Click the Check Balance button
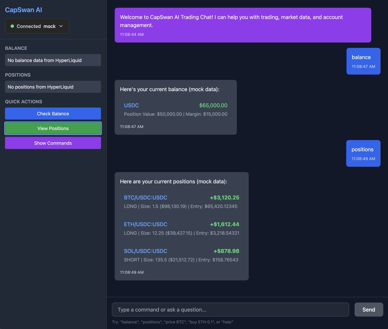 click(x=53, y=113)
